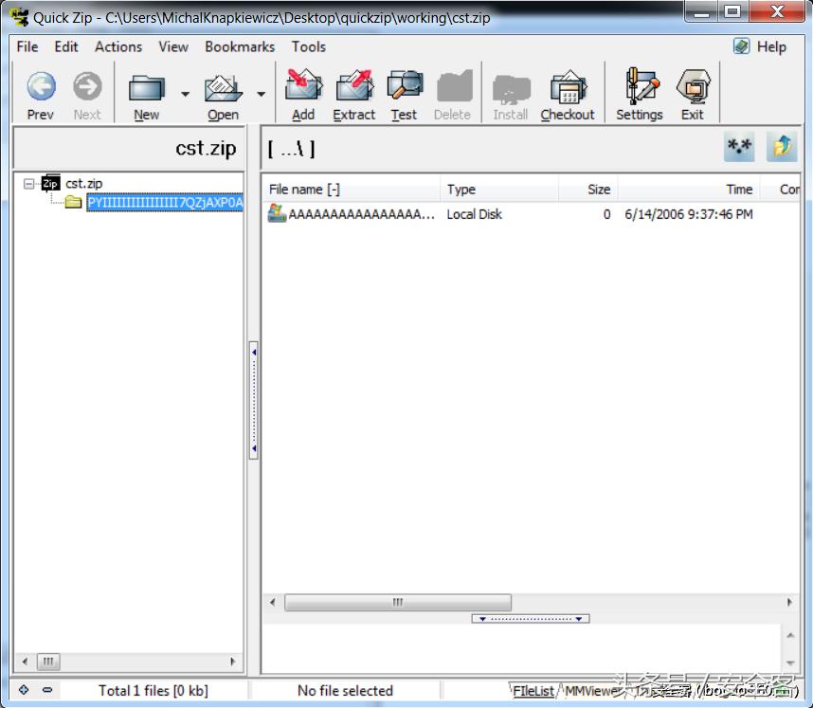The width and height of the screenshot is (813, 708).
Task: Click the FileList tab
Action: 533,691
